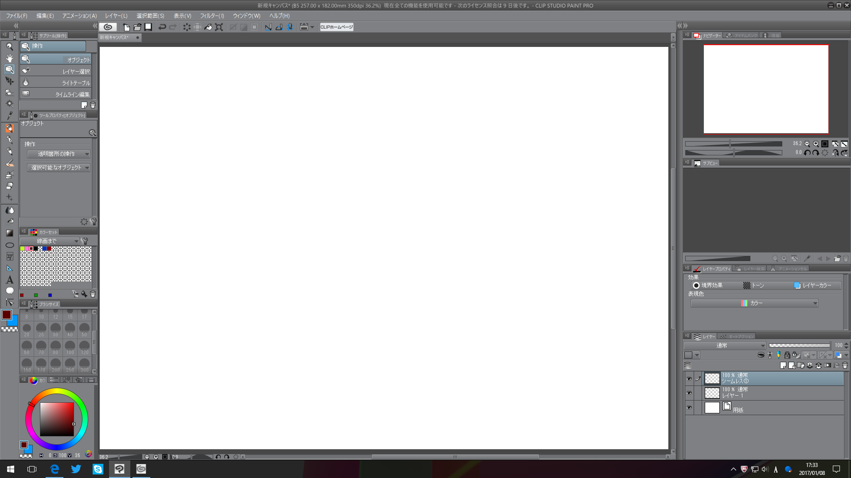Open the フィルター(I) menu

click(212, 16)
